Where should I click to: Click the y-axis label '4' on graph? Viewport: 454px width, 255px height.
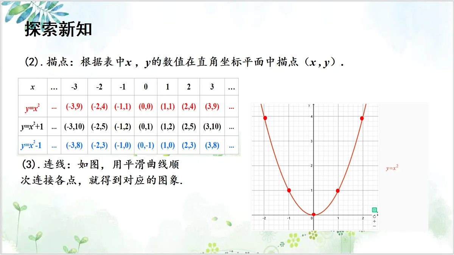coord(311,116)
